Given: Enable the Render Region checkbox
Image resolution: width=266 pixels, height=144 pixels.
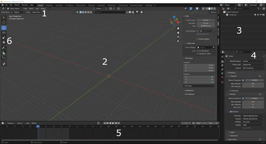Looking at the screenshot, I should (x=198, y=39).
